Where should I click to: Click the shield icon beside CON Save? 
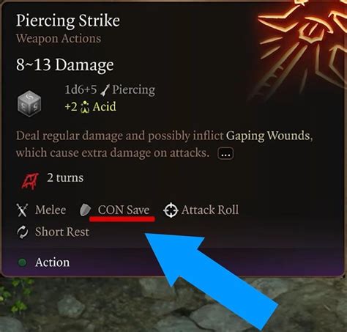pos(85,210)
